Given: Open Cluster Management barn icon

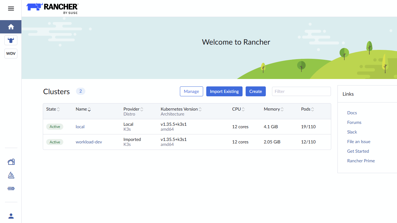Looking at the screenshot, I should (11, 162).
